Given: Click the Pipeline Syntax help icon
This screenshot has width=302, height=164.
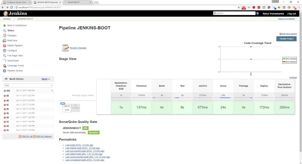Looking at the screenshot, I should [4, 71].
